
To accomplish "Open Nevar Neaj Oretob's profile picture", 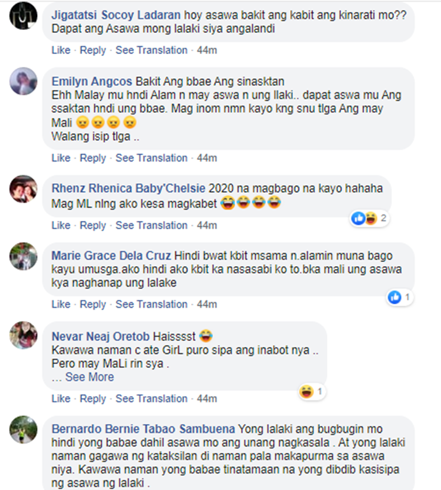I will 23,335.
